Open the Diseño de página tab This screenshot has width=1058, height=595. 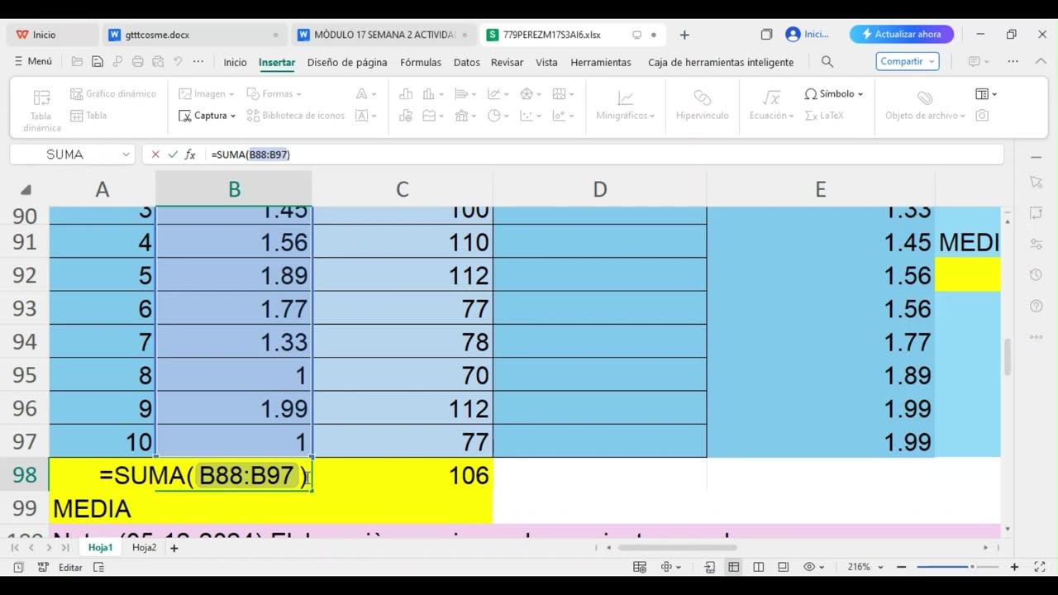[x=347, y=62]
